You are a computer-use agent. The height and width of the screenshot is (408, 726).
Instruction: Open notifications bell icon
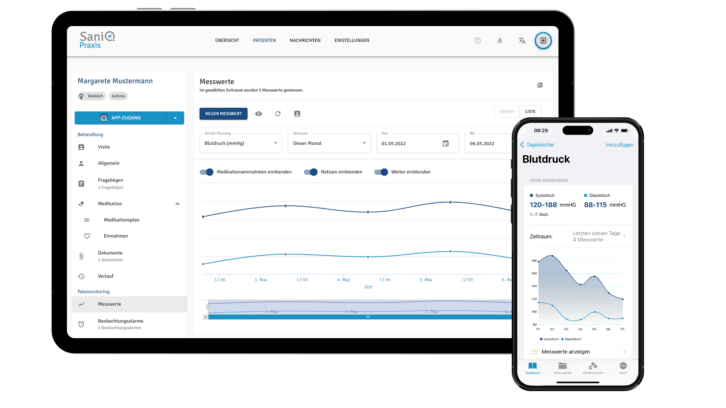pos(500,40)
